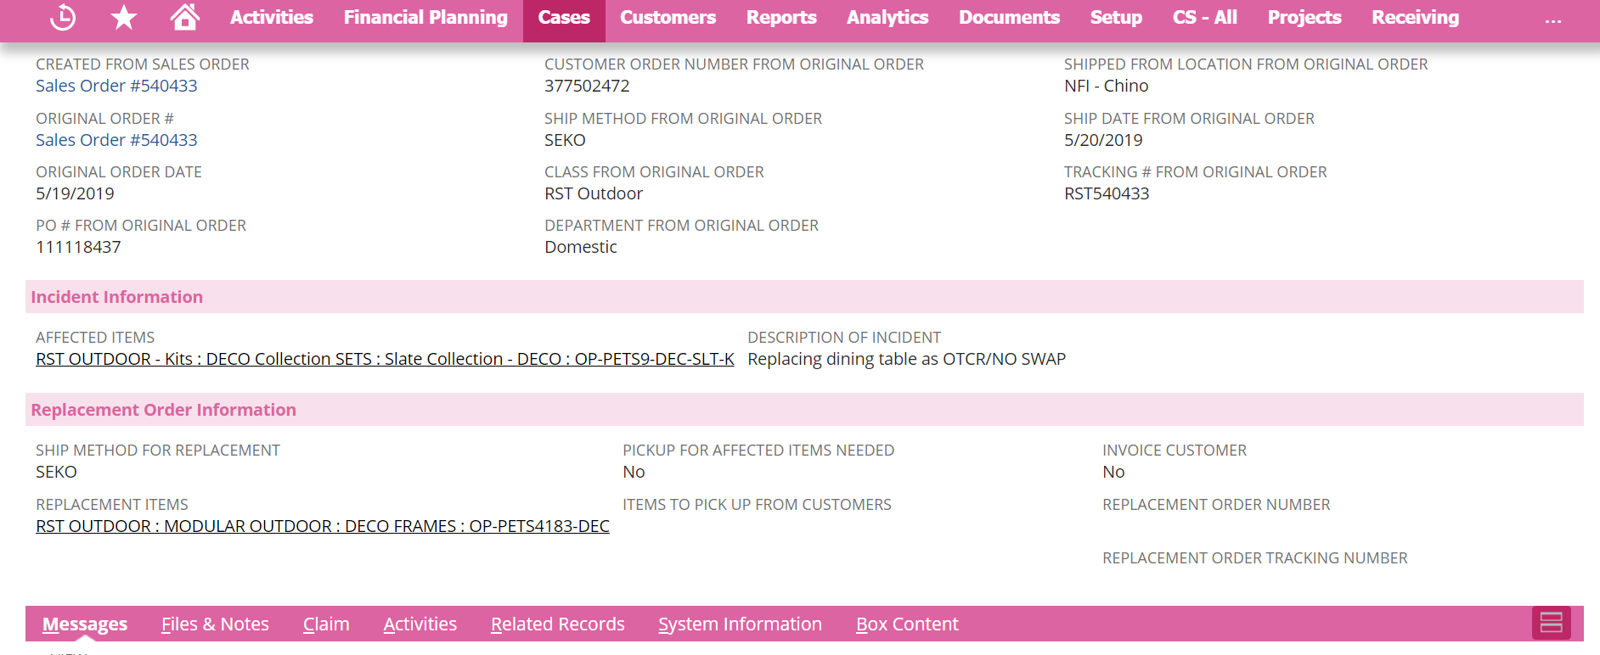1600x655 pixels.
Task: Switch to the Box Content subtab
Action: 907,624
